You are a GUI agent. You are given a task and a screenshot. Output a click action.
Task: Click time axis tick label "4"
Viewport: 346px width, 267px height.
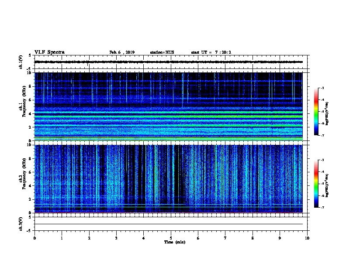click(144, 238)
